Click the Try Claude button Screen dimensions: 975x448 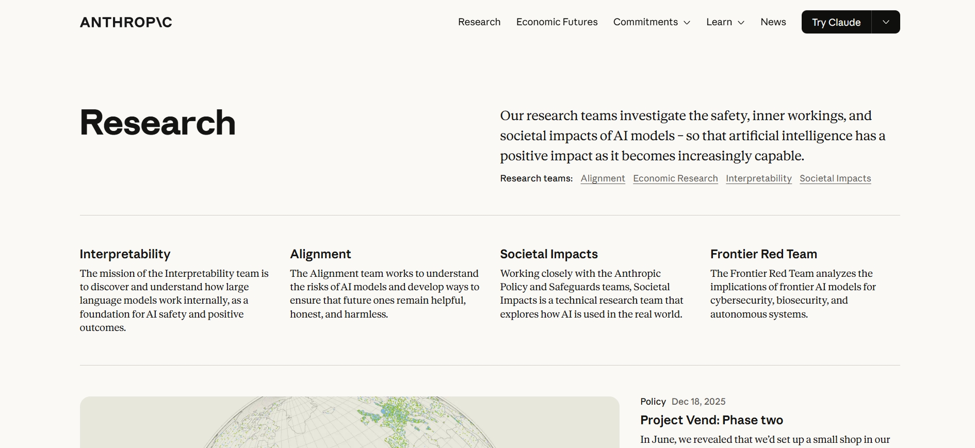(x=836, y=22)
